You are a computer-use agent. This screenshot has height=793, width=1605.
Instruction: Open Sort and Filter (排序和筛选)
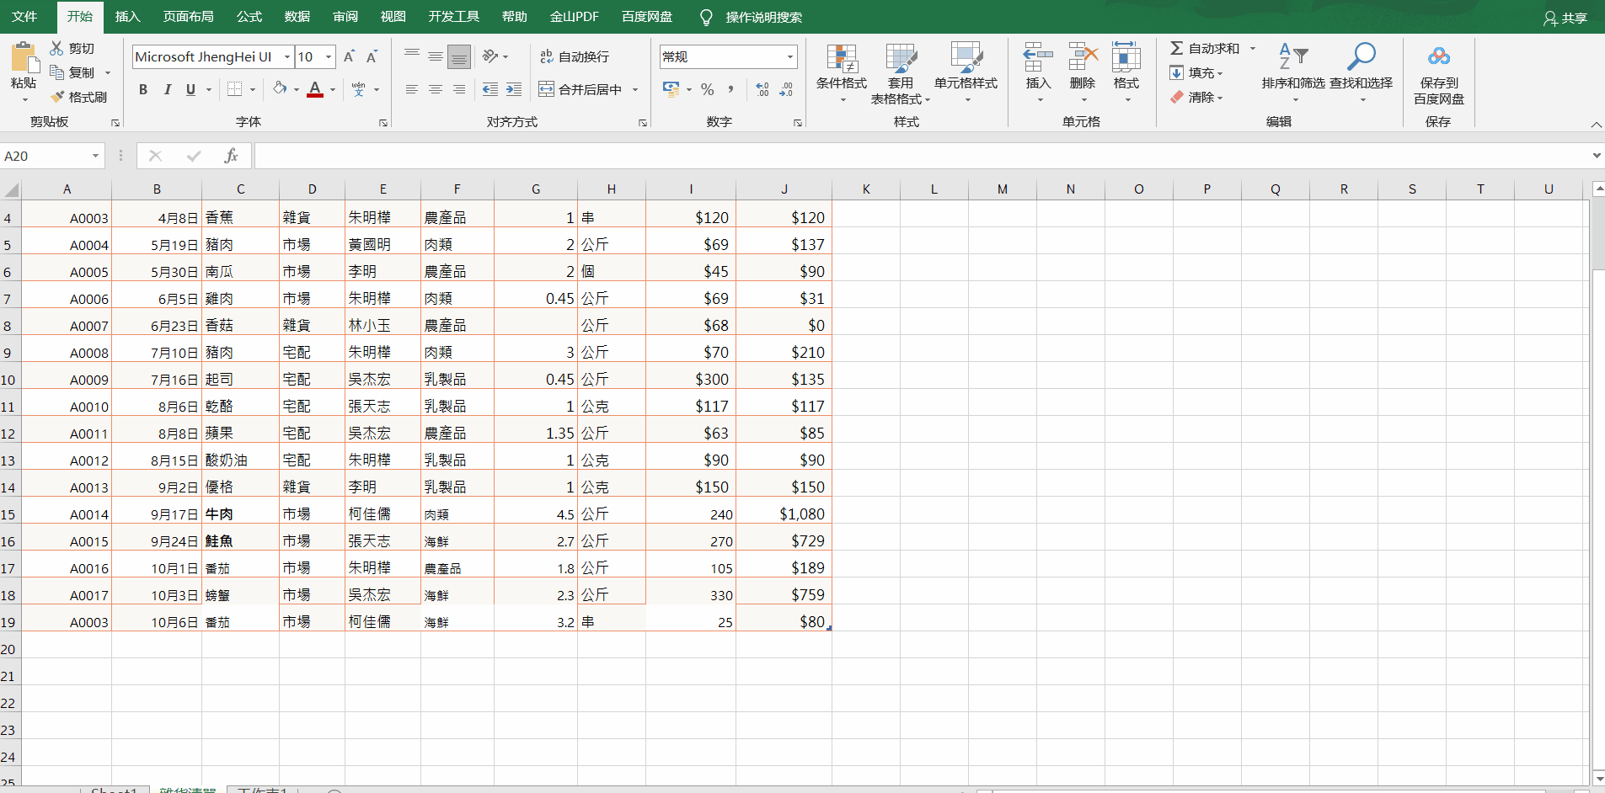[1293, 73]
